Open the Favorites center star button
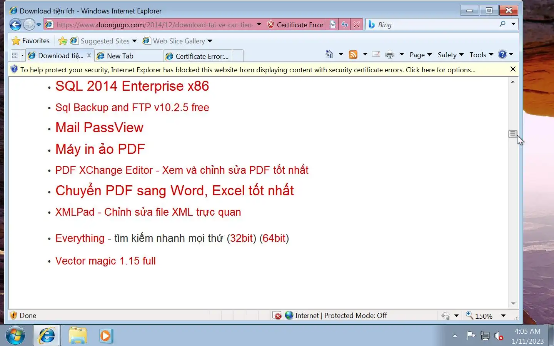Viewport: 554px width, 346px height. pyautogui.click(x=31, y=41)
